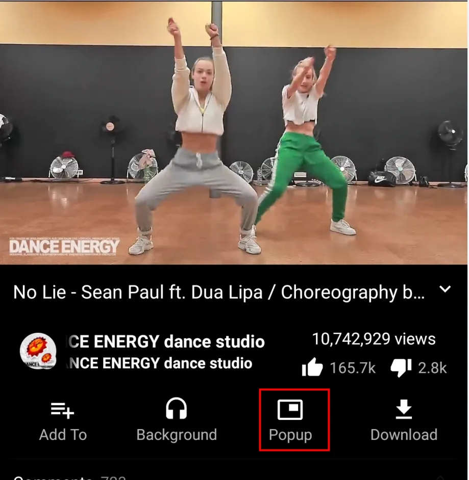Click the 'No Lie - Sean Paul' video title

click(x=219, y=292)
